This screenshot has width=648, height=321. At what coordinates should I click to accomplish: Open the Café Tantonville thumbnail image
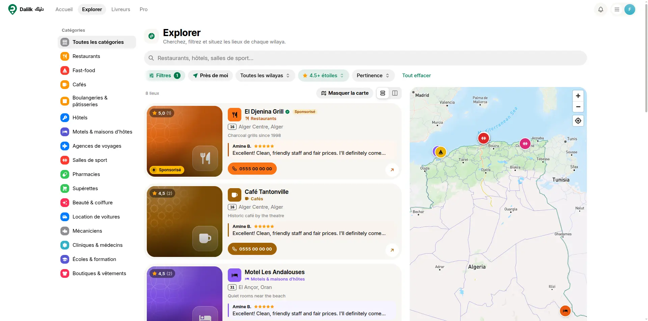[185, 222]
